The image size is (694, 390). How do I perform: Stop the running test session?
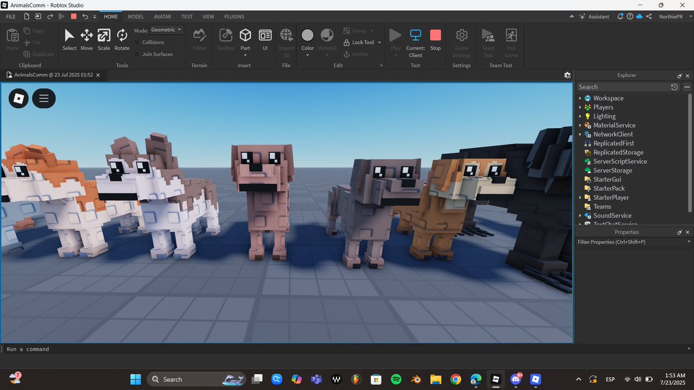tap(435, 39)
